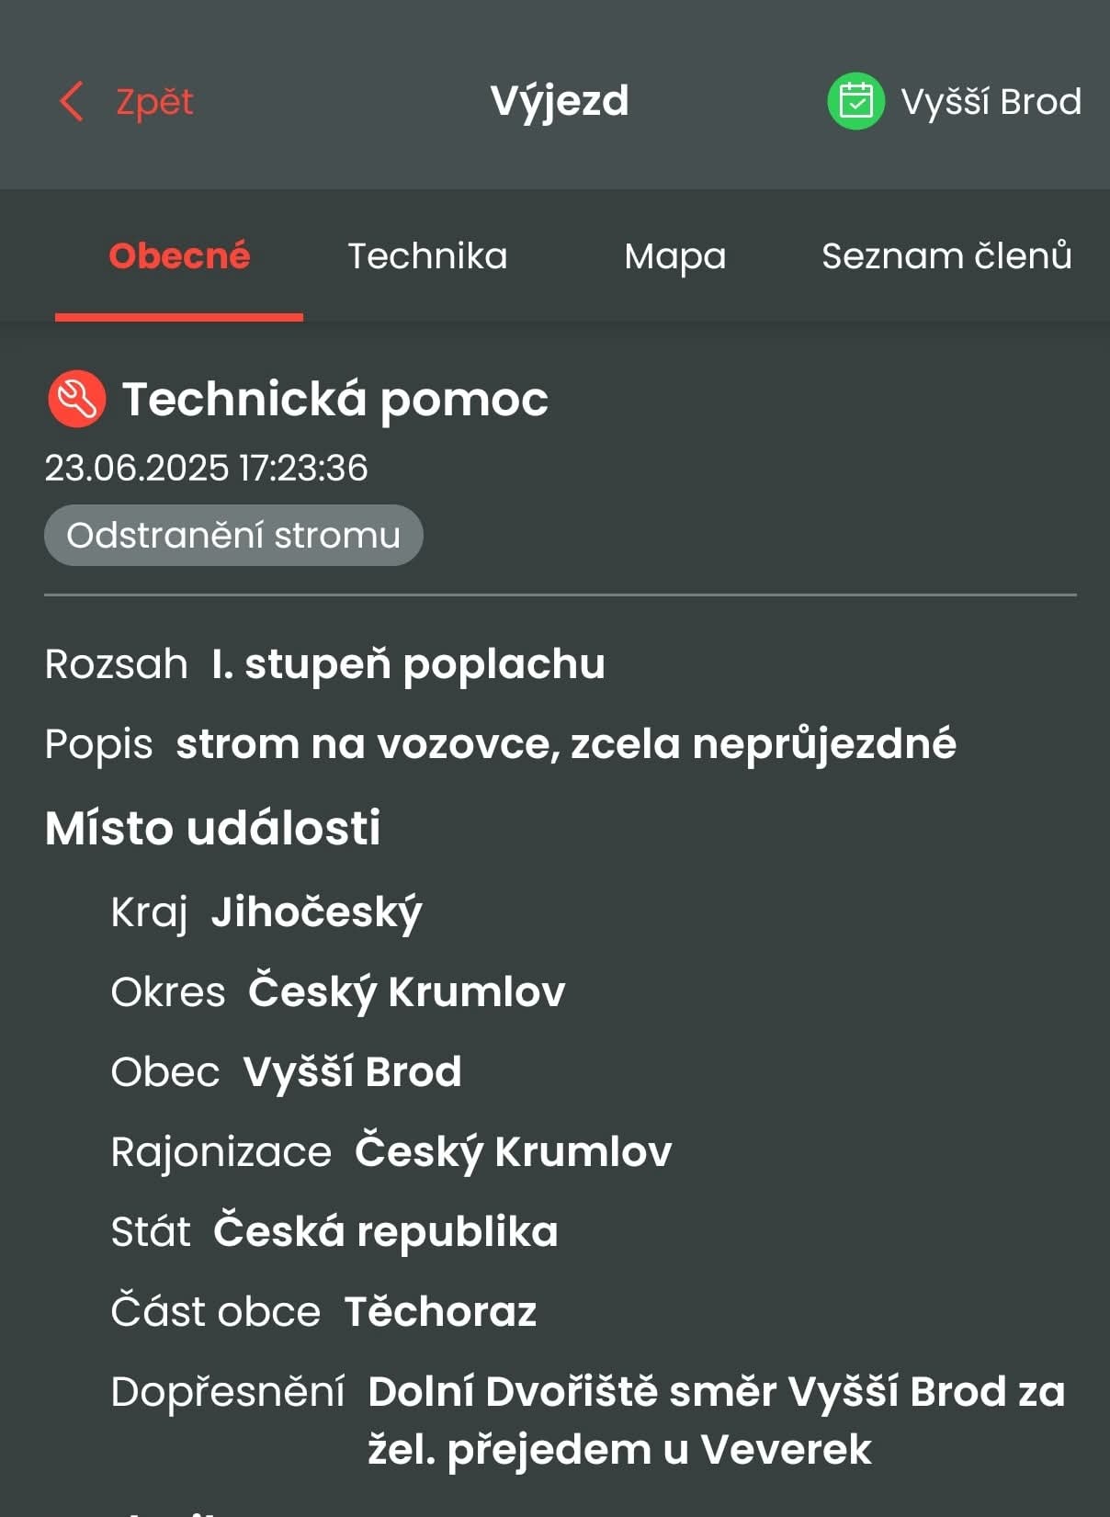Tap the date 23.06.2025 17:23:36
The height and width of the screenshot is (1517, 1110).
pos(206,468)
